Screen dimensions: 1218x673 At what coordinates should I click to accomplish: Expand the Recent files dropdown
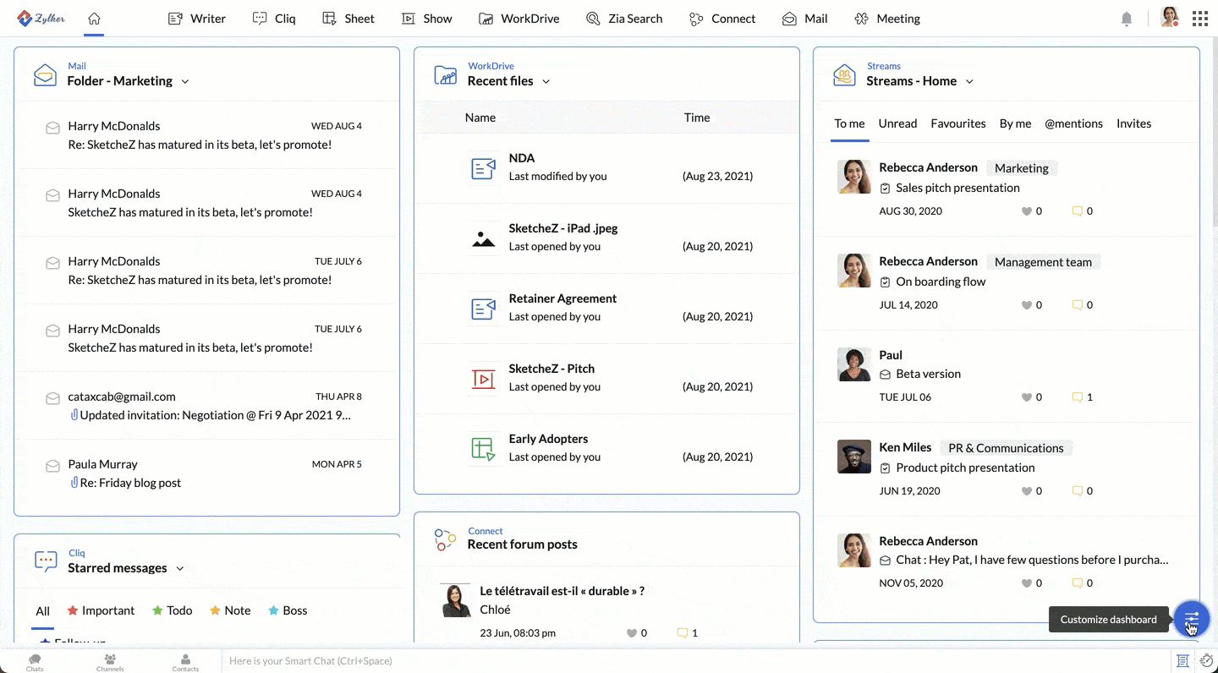tap(546, 82)
